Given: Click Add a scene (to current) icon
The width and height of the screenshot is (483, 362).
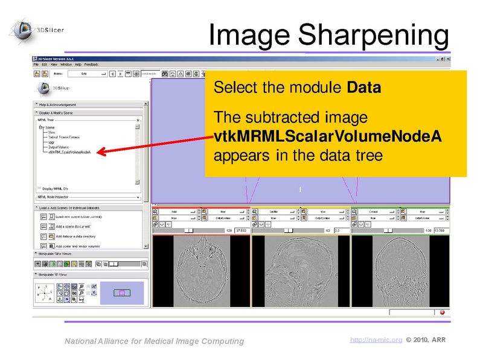Looking at the screenshot, I should 52,227.
